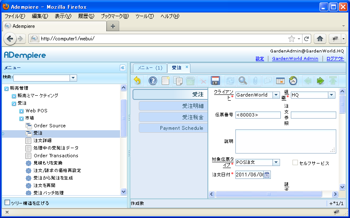Collapse the 販売管理 tree node
This screenshot has width=350, height=218.
(6, 89)
